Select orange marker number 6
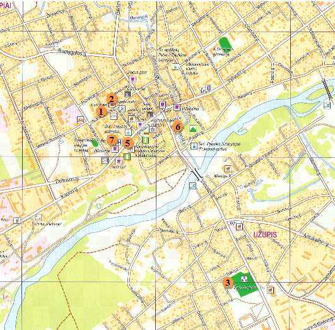 (x=178, y=127)
